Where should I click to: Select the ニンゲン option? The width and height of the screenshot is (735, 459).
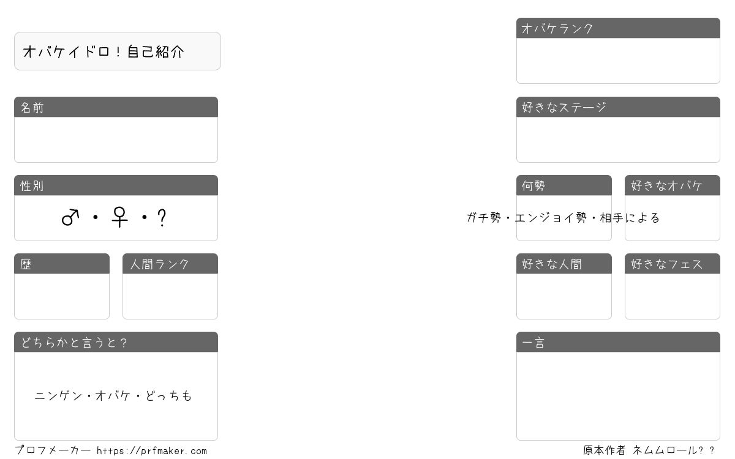(58, 396)
